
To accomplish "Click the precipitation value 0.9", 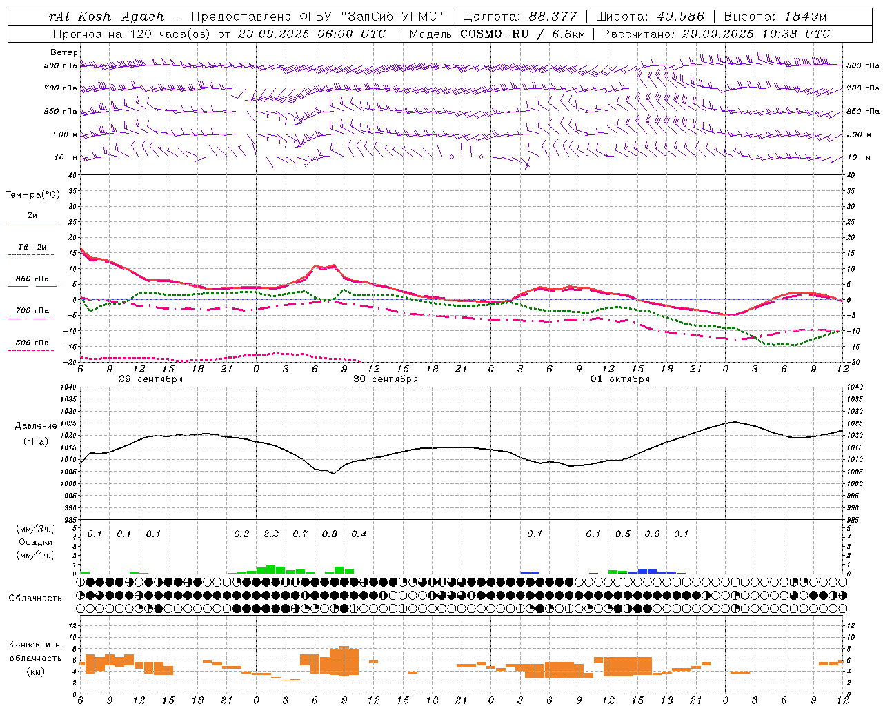I will click(652, 534).
